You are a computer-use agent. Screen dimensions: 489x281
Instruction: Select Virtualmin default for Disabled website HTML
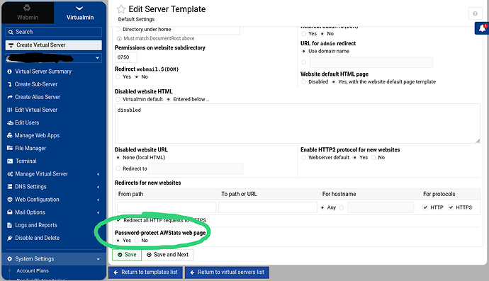(118, 99)
